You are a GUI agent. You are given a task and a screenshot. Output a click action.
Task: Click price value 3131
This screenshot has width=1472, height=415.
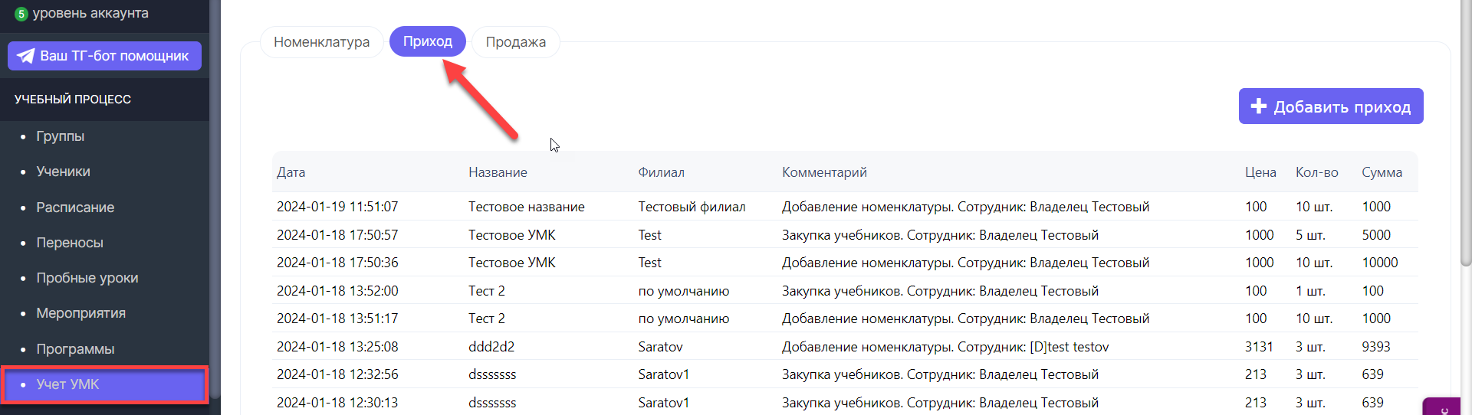coord(1259,347)
